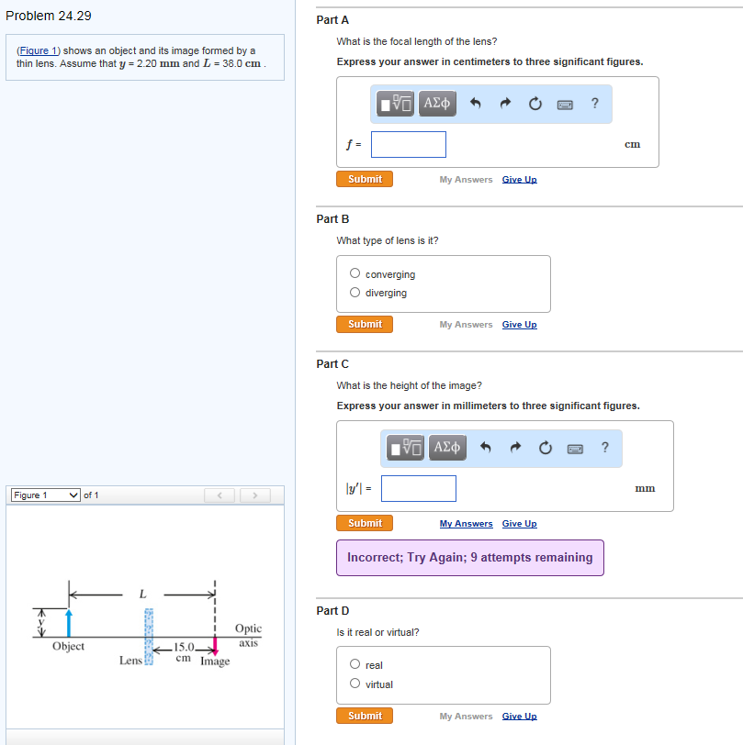Click the help question mark in Part C editor
Viewport: 743px width, 745px height.
604,448
